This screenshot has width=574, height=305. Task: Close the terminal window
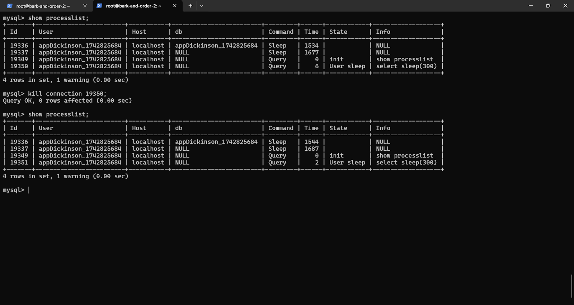tap(565, 6)
